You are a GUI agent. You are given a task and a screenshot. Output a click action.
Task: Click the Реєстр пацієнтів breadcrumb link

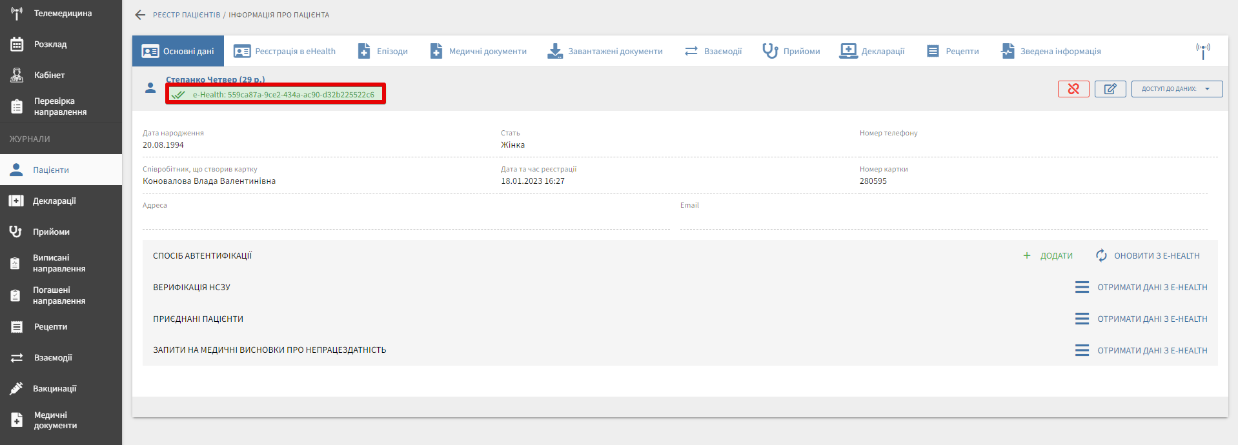pyautogui.click(x=187, y=15)
